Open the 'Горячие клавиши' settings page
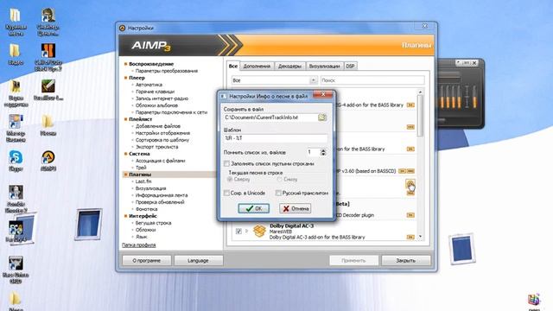This screenshot has height=311, width=553. pyautogui.click(x=156, y=92)
